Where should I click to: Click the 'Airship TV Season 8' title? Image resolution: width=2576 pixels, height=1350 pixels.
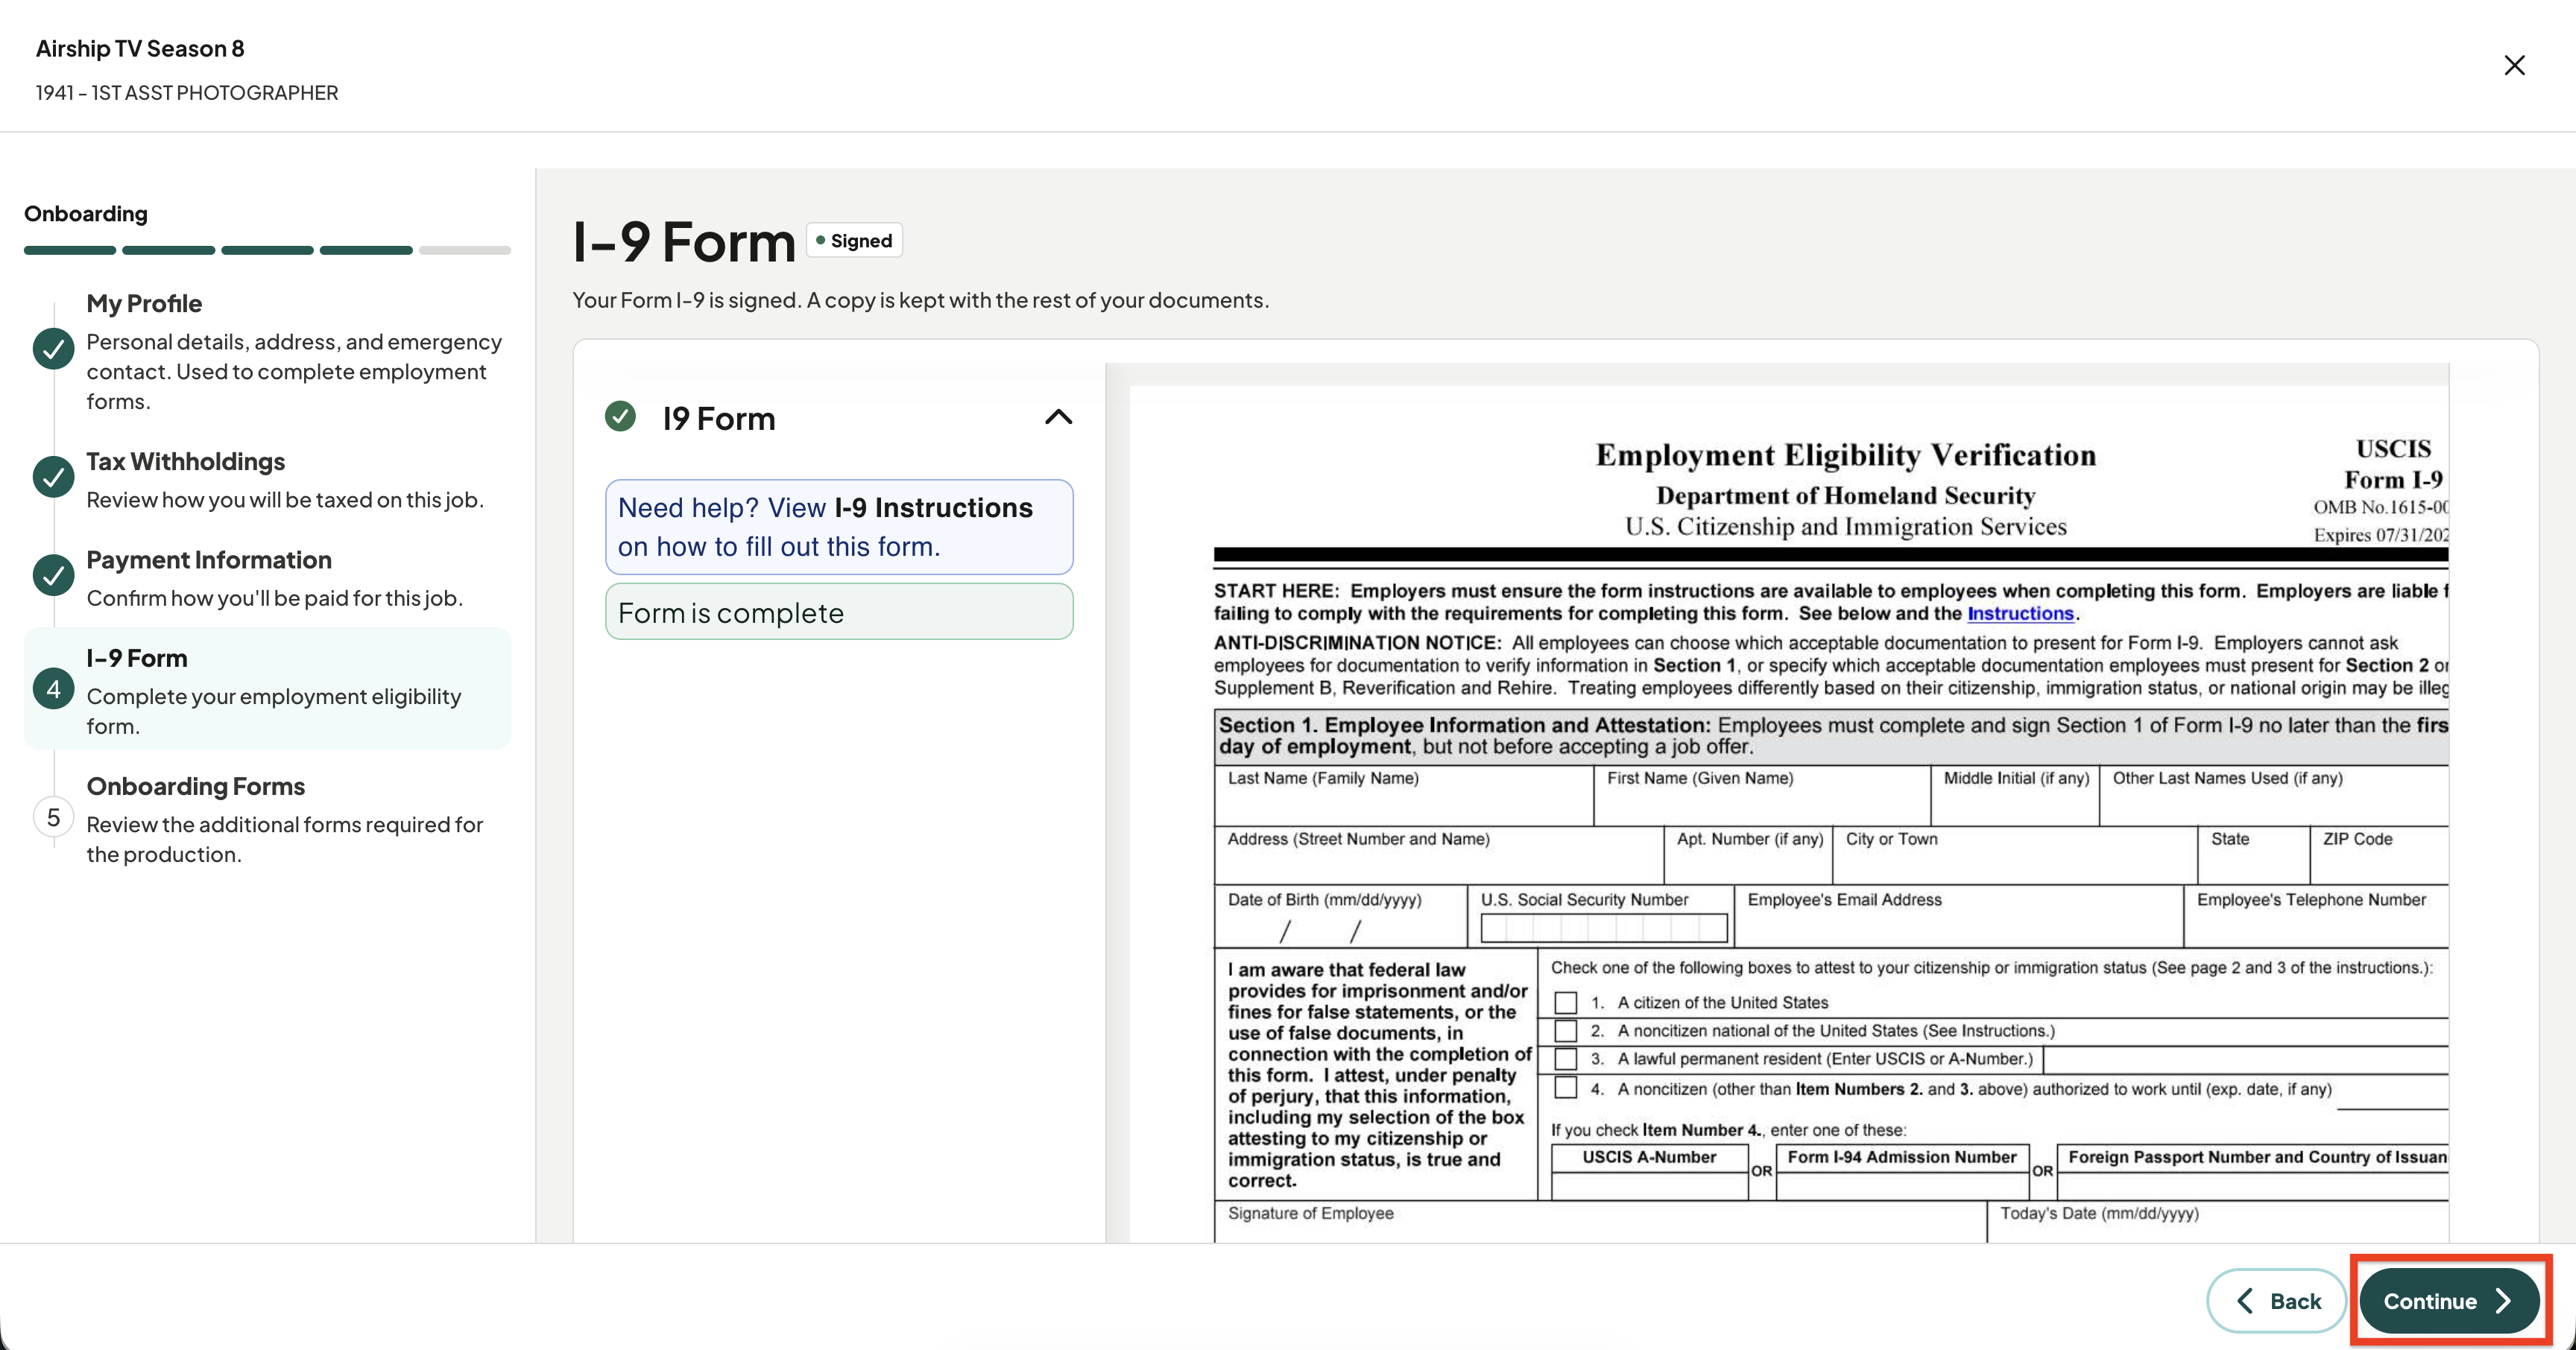click(140, 48)
